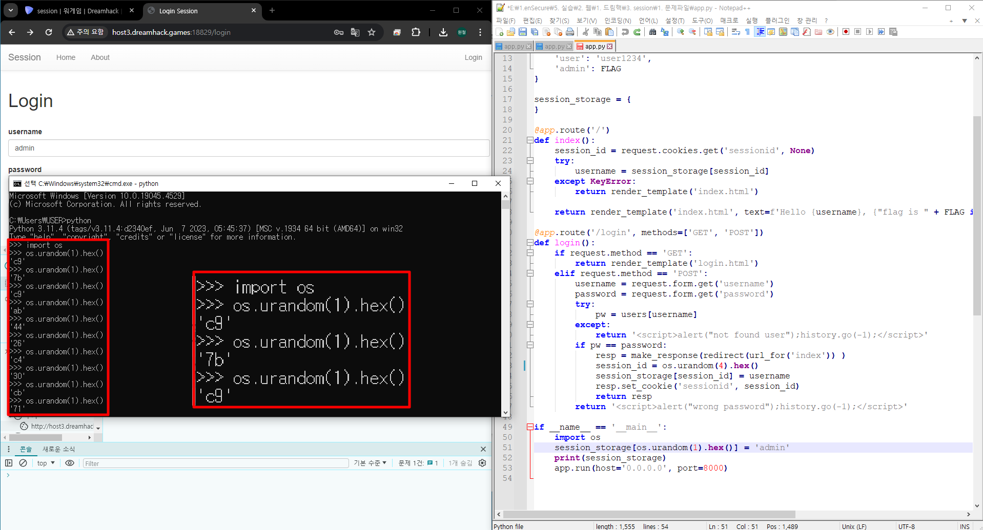Toggle the DevTools console sidebar
Viewport: 983px width, 530px height.
tap(9, 463)
